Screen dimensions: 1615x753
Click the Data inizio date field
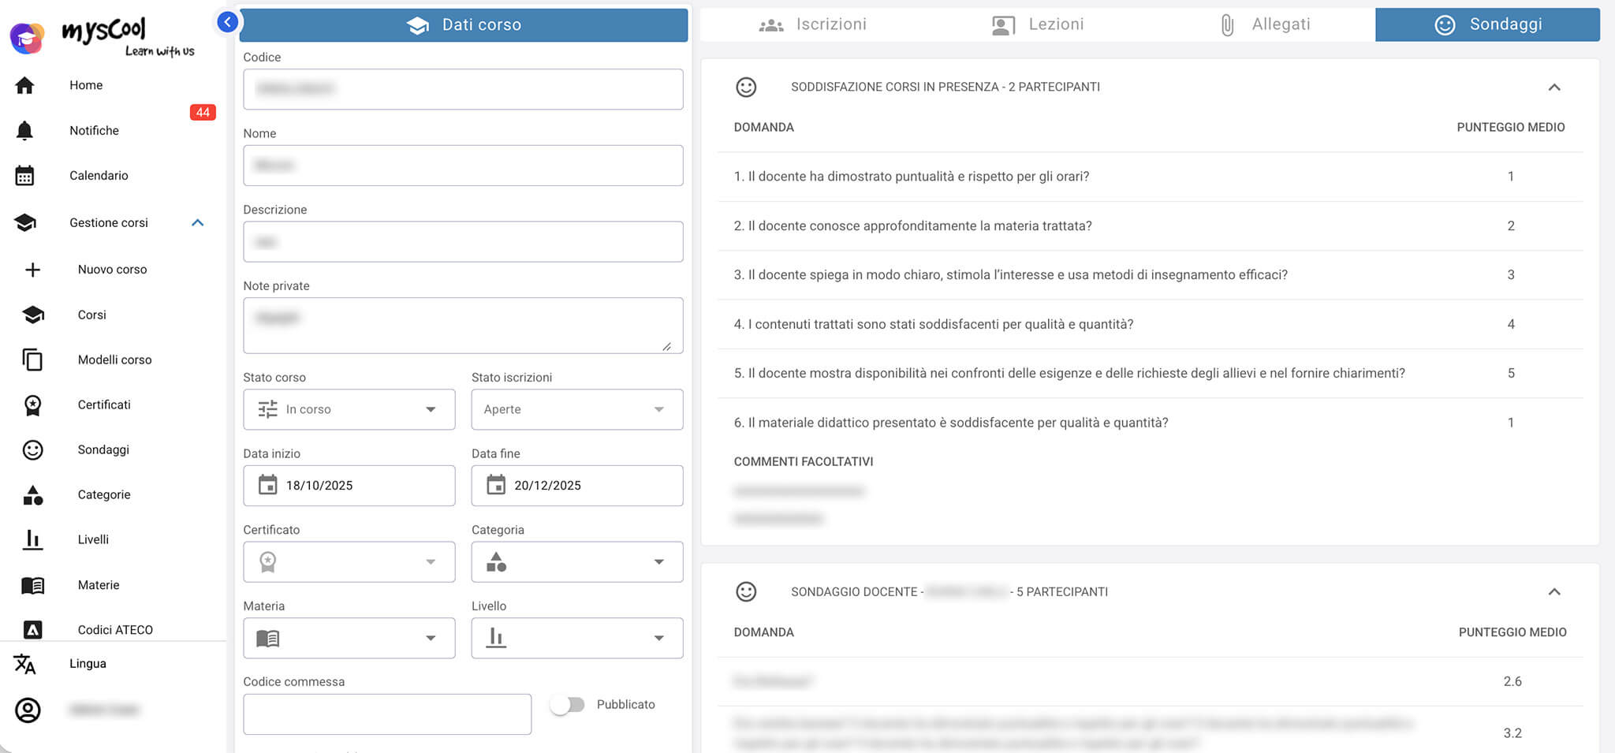click(x=349, y=486)
